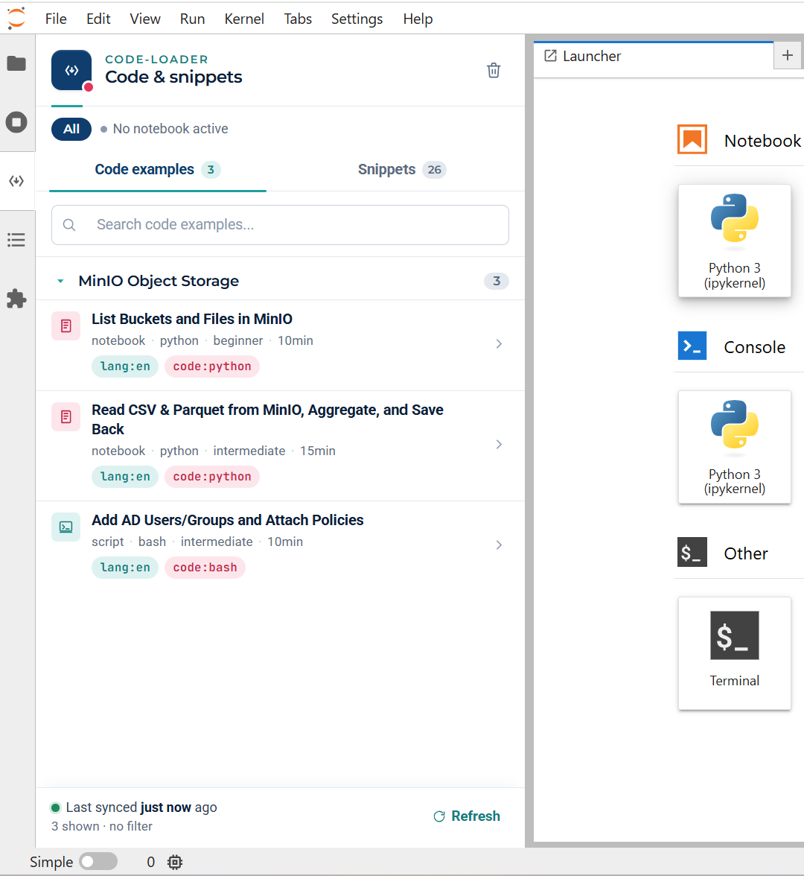804x876 pixels.
Task: Open new launcher with plus button
Action: (x=788, y=55)
